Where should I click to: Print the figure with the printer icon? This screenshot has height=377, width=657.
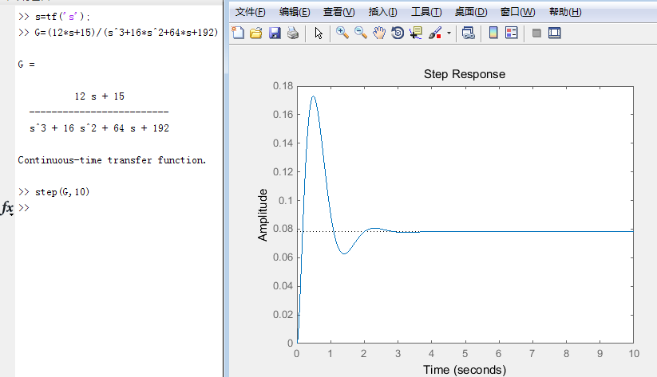coord(293,33)
